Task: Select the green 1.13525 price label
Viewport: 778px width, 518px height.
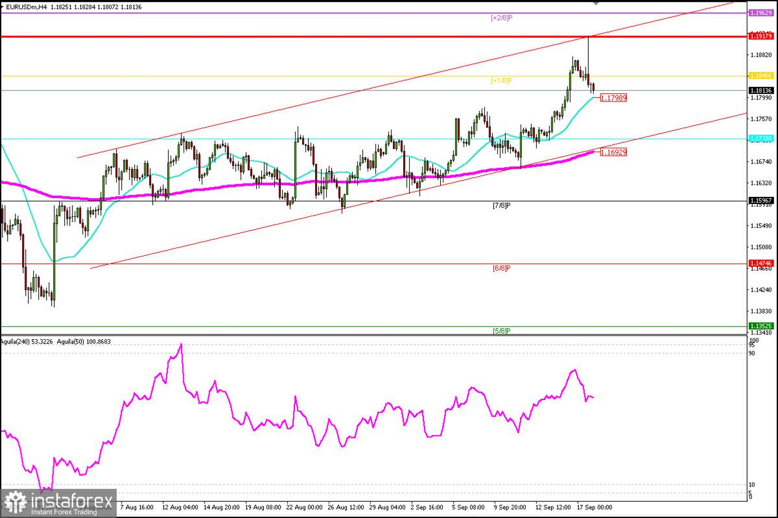Action: pos(760,326)
